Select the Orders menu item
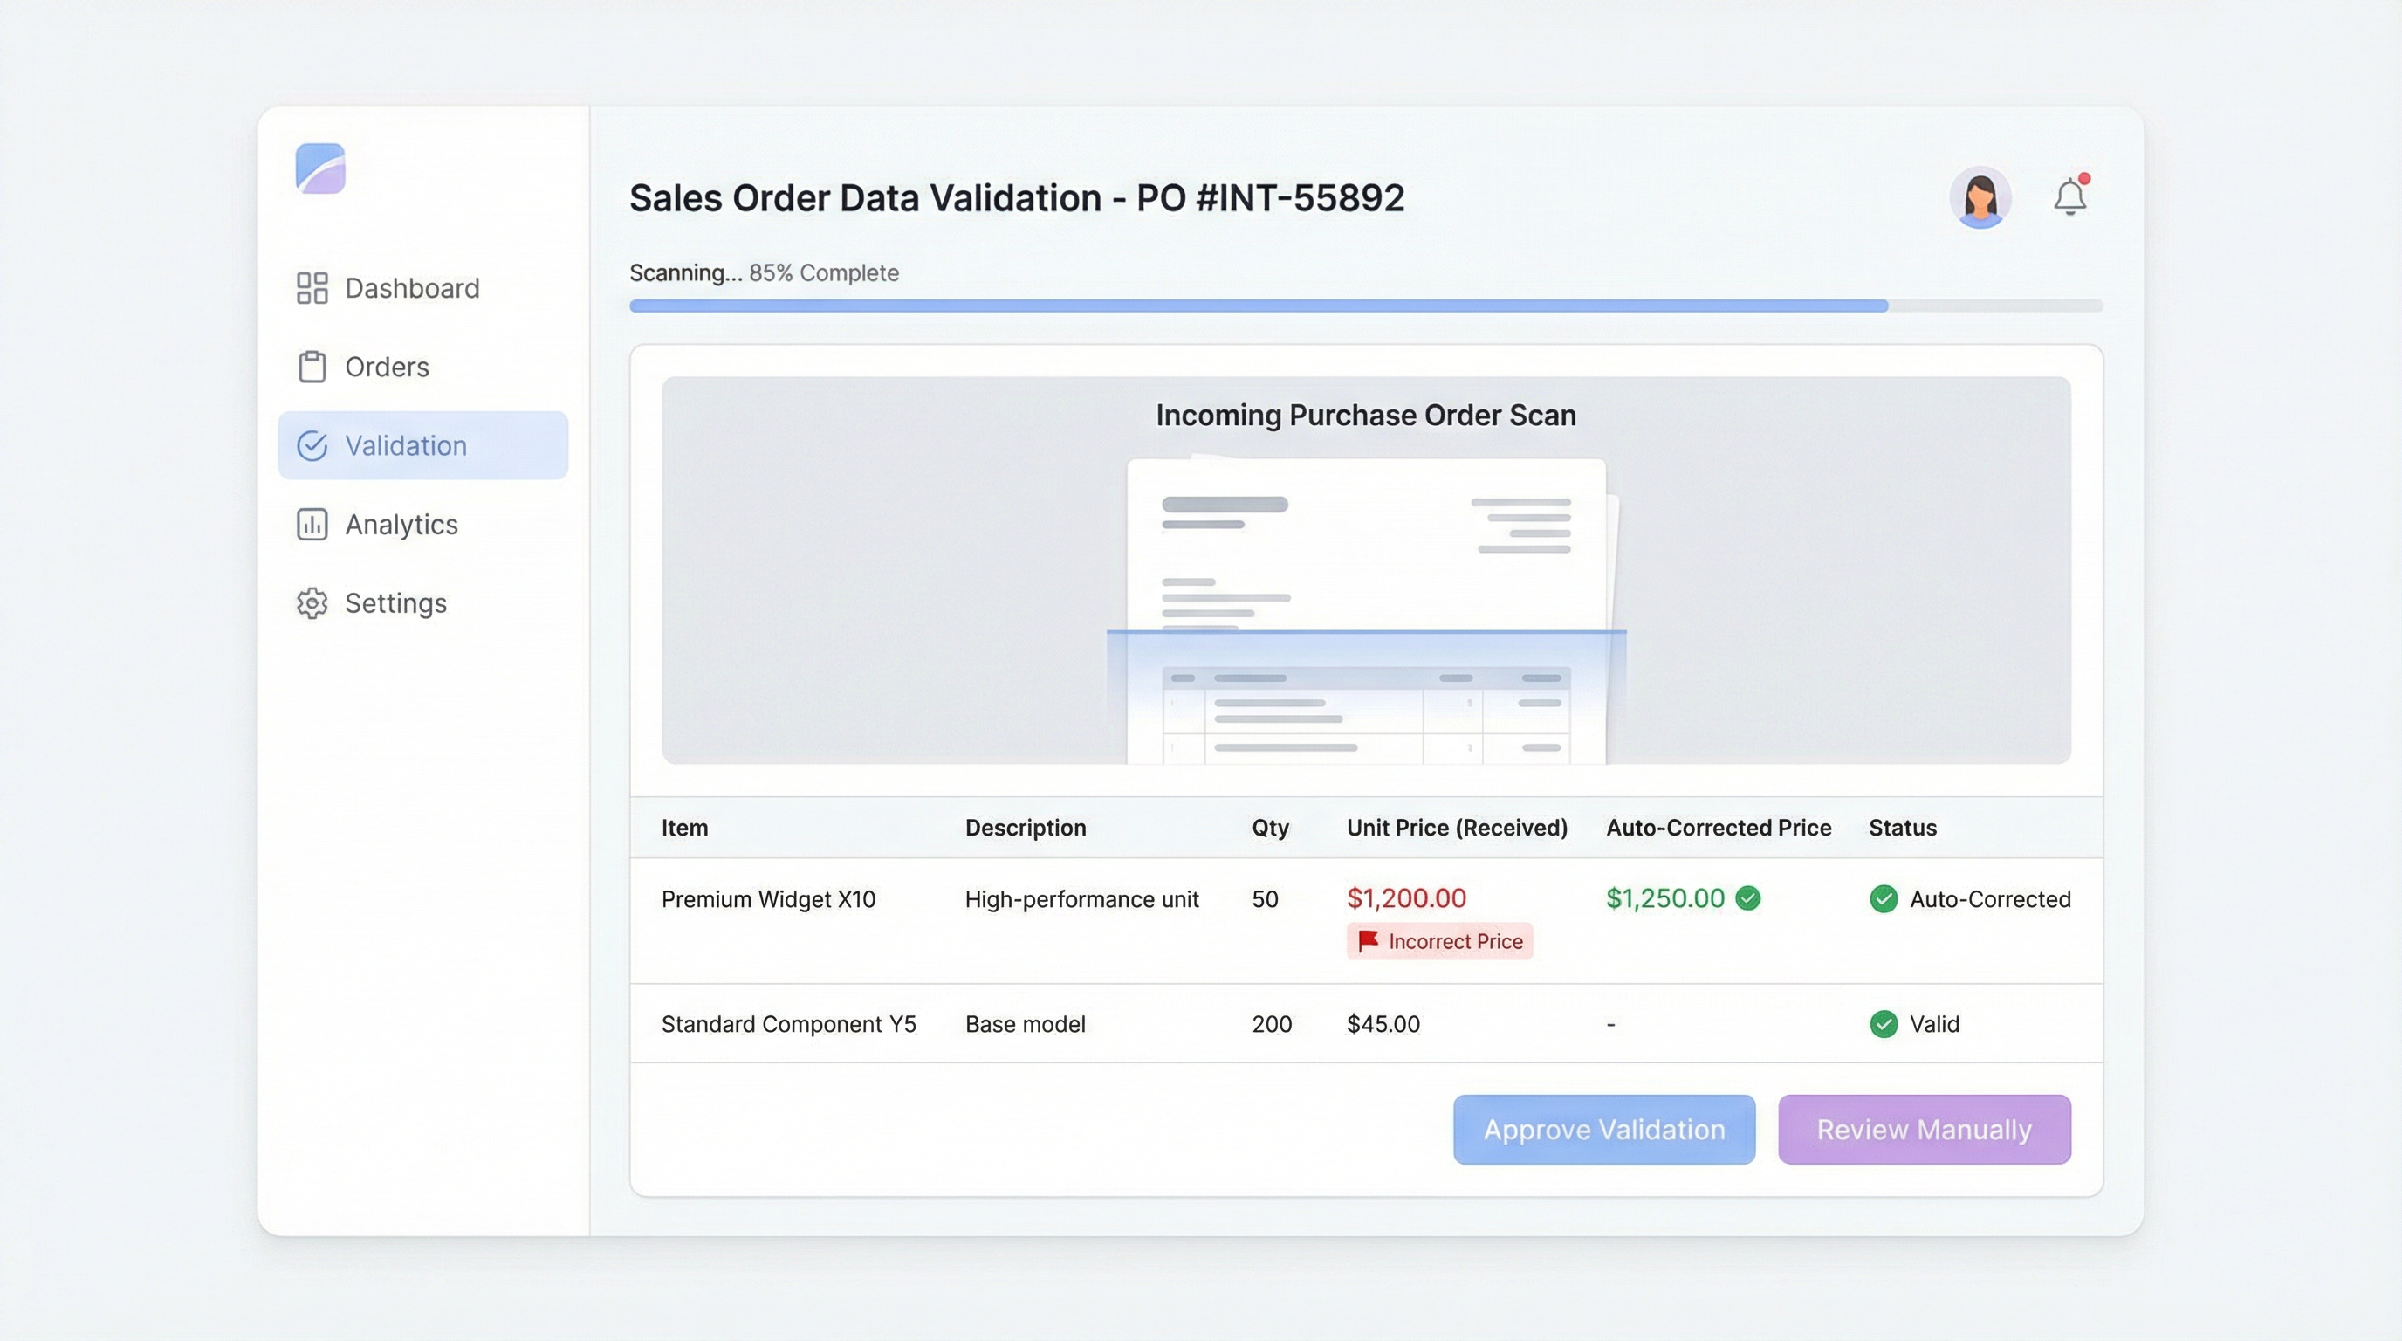The height and width of the screenshot is (1341, 2402). pos(386,367)
